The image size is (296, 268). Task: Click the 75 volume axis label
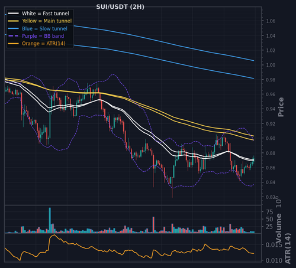point(269,212)
